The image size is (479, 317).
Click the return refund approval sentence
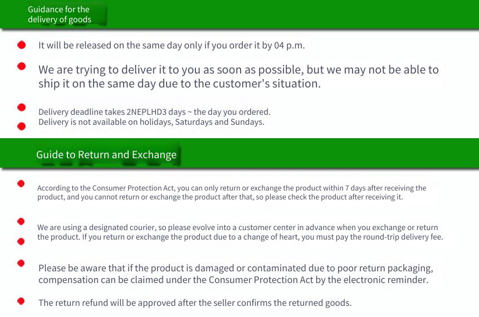pyautogui.click(x=195, y=303)
